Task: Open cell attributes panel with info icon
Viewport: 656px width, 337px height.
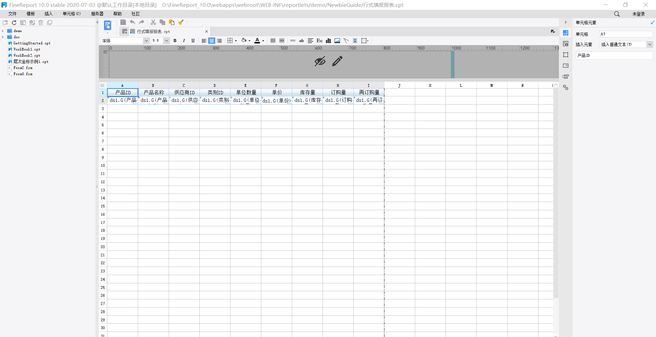Action: pyautogui.click(x=566, y=44)
